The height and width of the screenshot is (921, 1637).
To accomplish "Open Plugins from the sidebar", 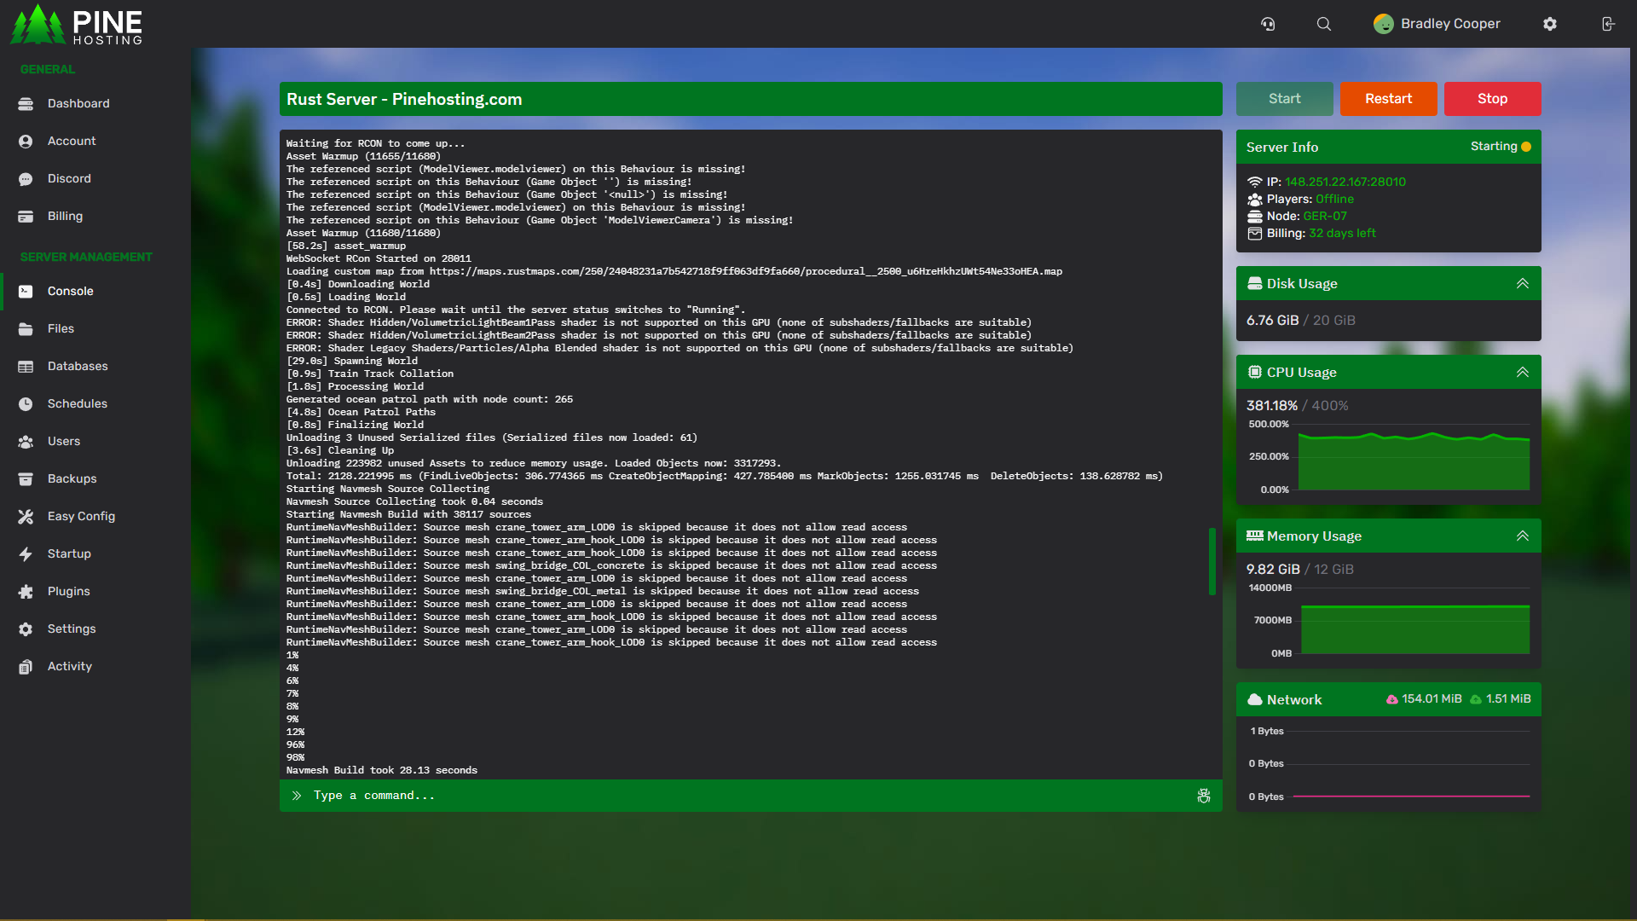I will (68, 591).
